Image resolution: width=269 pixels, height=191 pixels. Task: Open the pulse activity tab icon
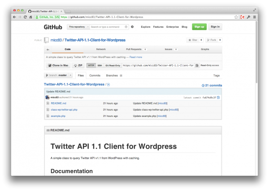pos(48,50)
